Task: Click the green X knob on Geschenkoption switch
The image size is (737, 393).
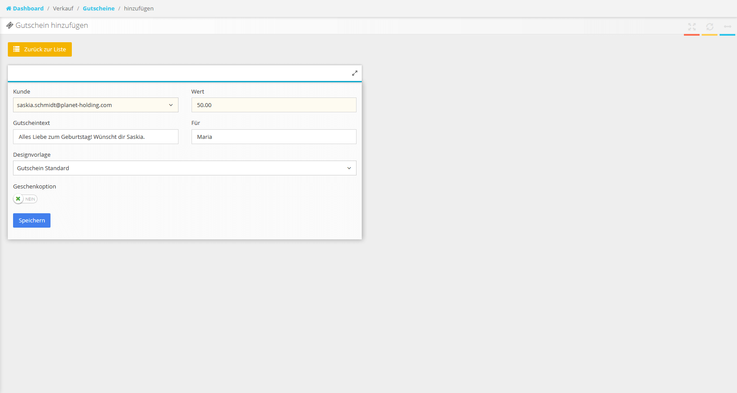Action: [18, 199]
